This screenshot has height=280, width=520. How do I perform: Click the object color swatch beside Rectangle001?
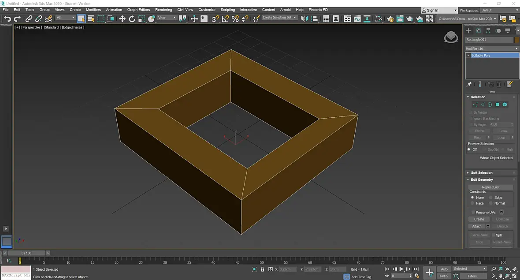tap(516, 40)
